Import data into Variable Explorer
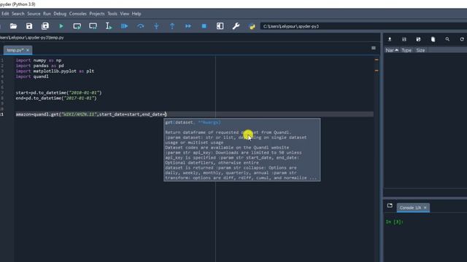The height and width of the screenshot is (262, 467). coord(390,39)
